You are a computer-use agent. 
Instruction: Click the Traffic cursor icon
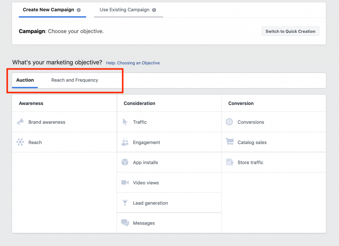coord(125,122)
